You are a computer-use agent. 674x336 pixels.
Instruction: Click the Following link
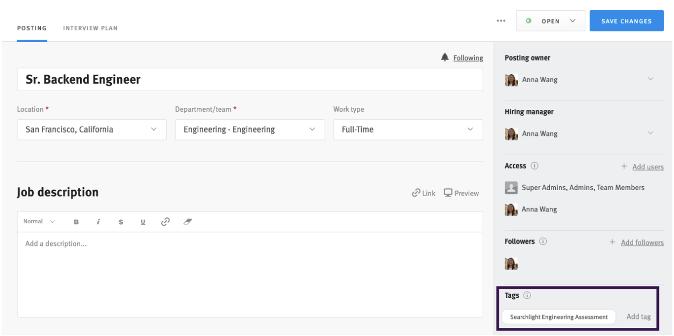(x=468, y=58)
